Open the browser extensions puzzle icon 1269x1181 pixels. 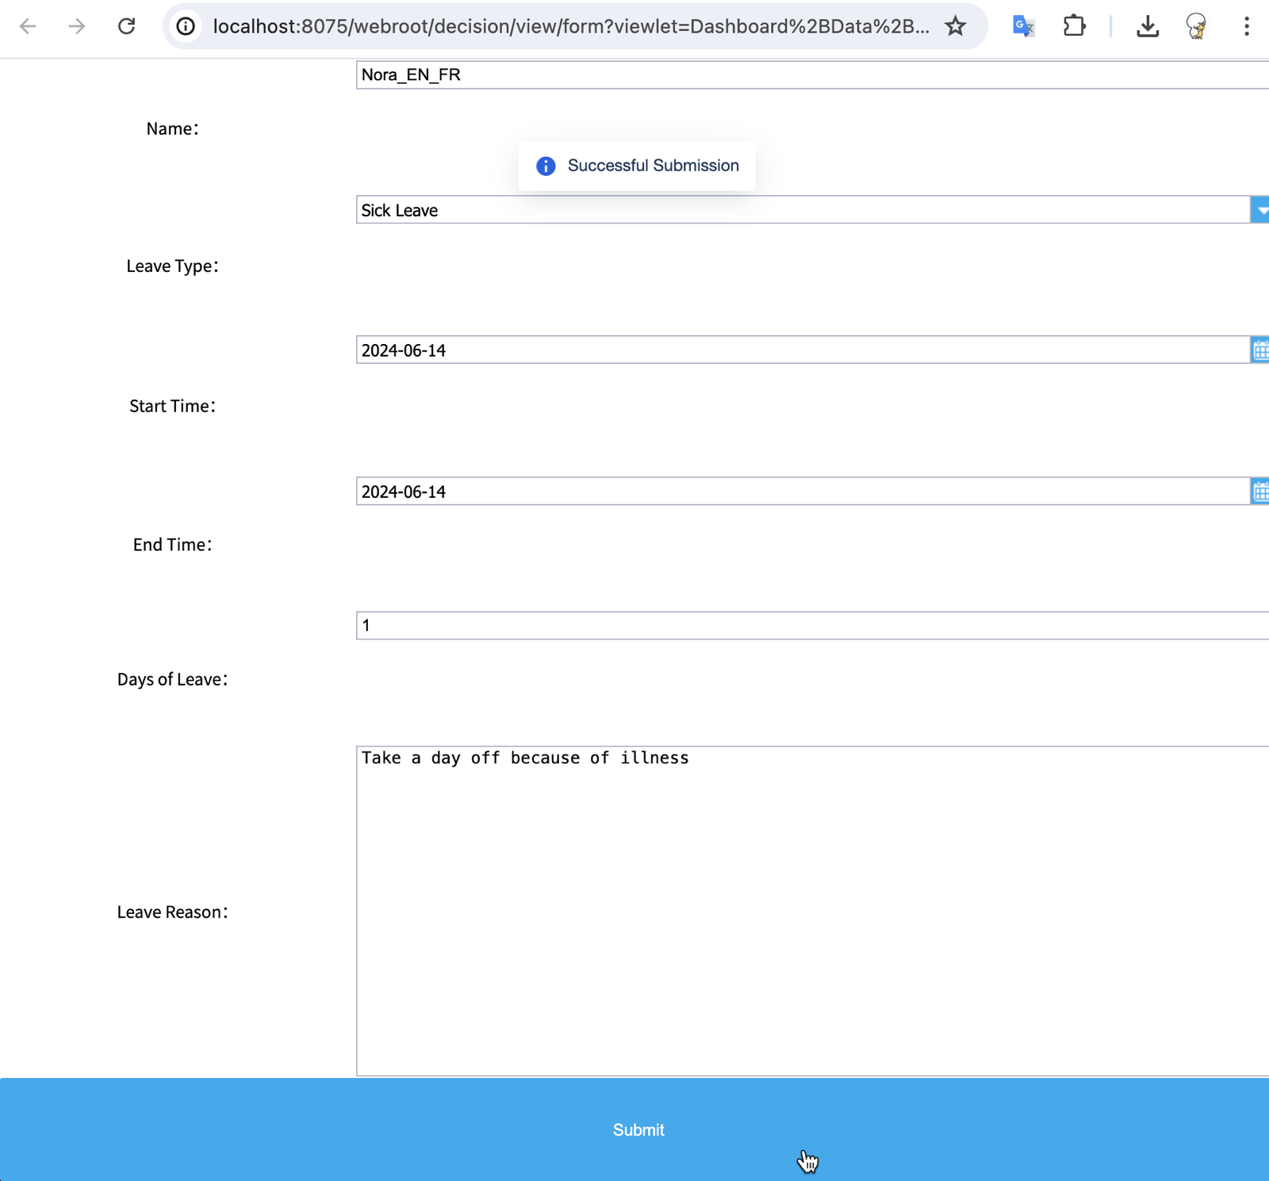(x=1075, y=26)
